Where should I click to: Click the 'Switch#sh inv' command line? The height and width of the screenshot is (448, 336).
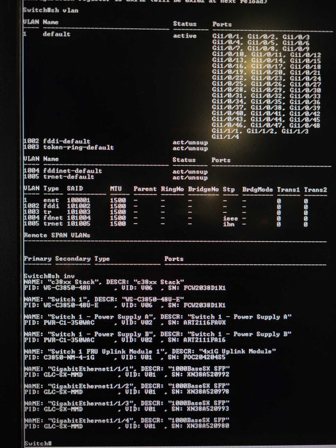(49, 276)
